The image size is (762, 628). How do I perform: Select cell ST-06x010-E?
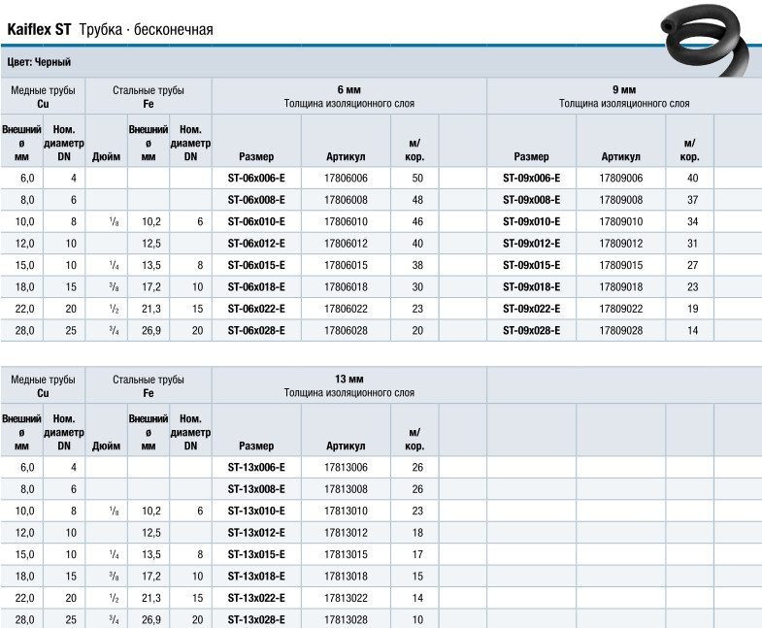tap(256, 222)
